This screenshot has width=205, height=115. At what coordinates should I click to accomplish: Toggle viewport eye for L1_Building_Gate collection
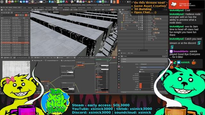tap(140, 22)
